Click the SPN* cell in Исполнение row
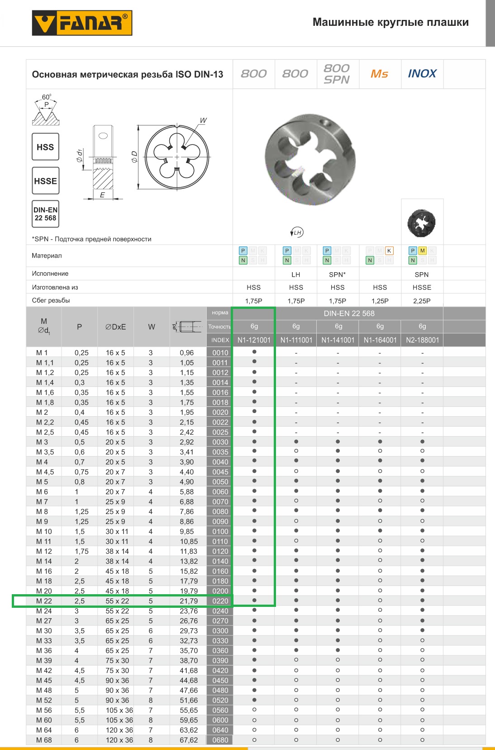This screenshot has height=750, width=495. click(338, 274)
